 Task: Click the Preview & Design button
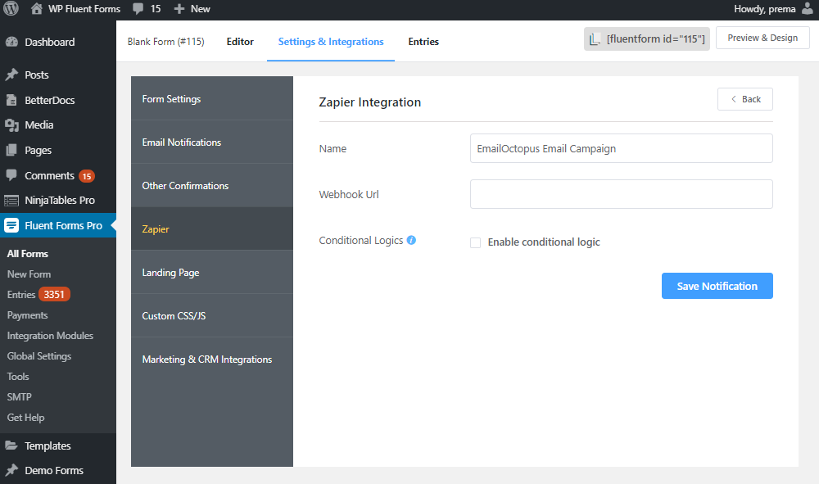pyautogui.click(x=762, y=38)
